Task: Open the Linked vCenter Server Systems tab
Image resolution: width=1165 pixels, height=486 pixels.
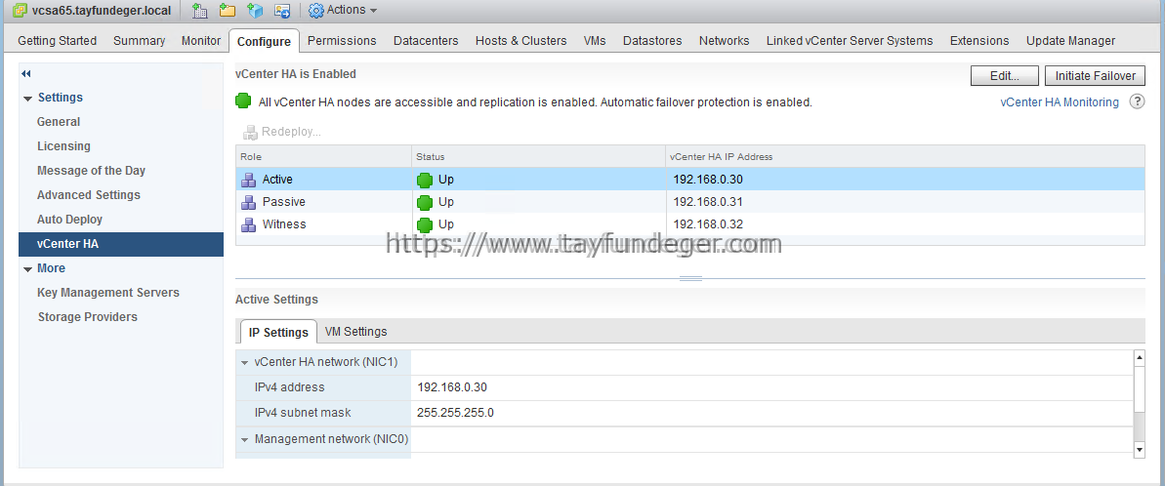Action: click(850, 41)
